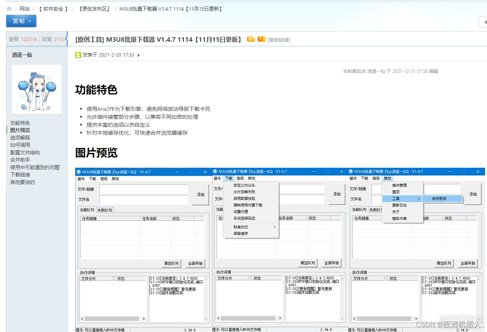
Task: Jump to 合并助手 in the sidebar contents
Action: click(20, 160)
